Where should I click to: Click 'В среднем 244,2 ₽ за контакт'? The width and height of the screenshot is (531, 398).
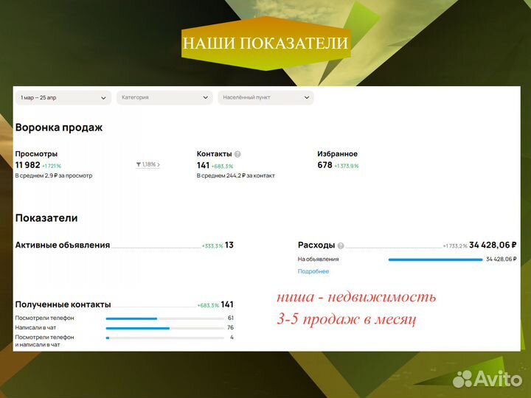236,175
